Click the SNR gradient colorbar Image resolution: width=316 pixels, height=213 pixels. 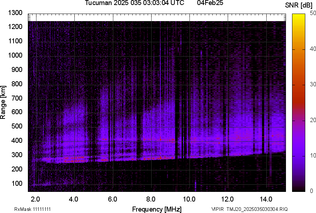click(299, 103)
